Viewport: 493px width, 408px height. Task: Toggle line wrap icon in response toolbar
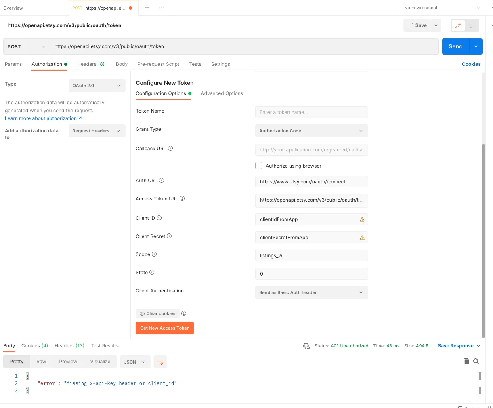(160, 362)
